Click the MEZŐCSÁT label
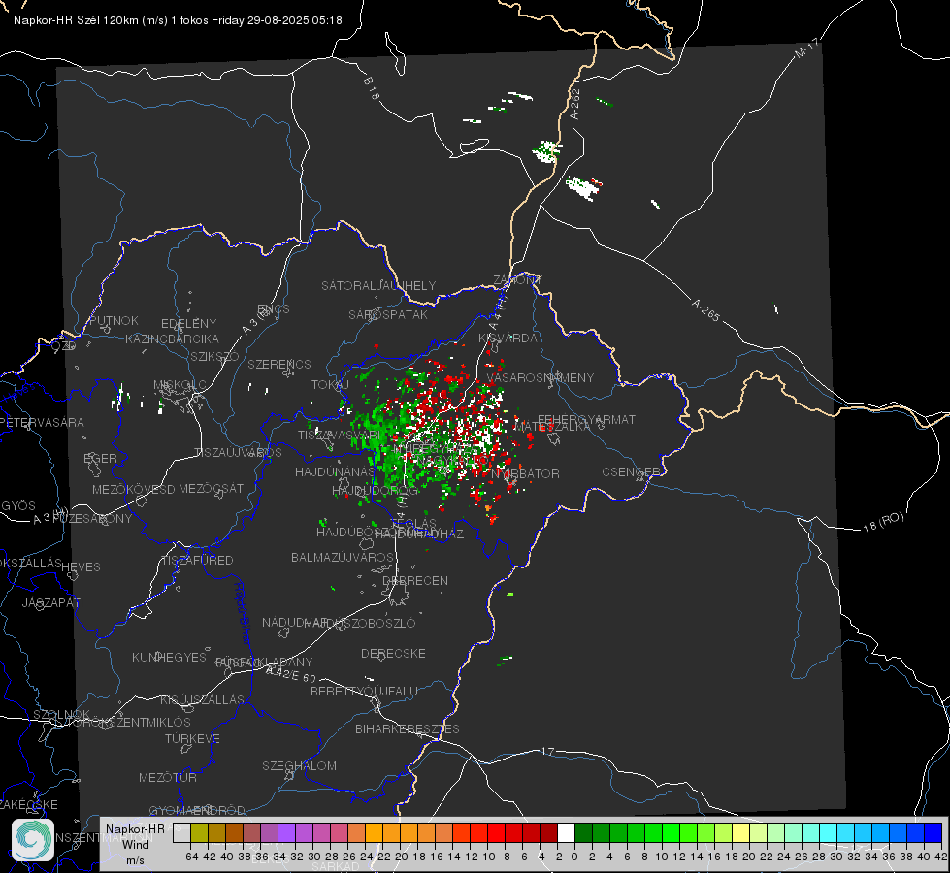Viewport: 950px width, 873px height. 211,488
